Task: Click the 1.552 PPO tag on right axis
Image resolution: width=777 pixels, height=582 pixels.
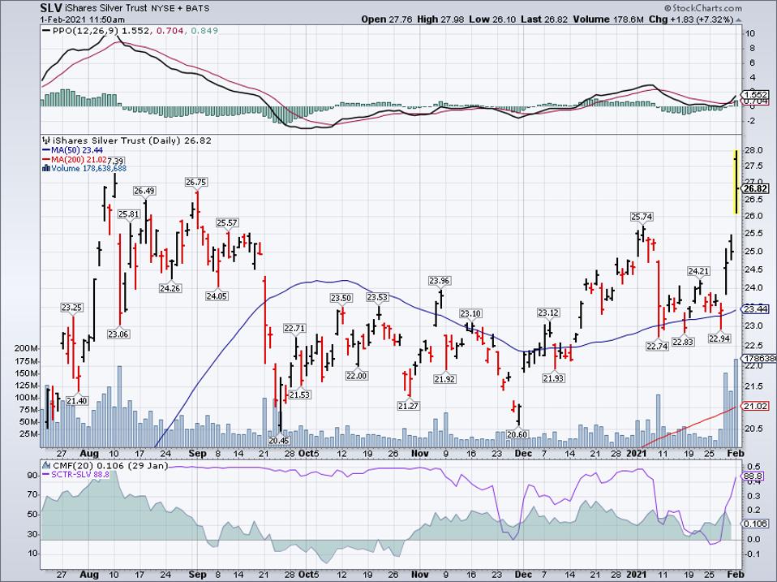Action: point(755,95)
